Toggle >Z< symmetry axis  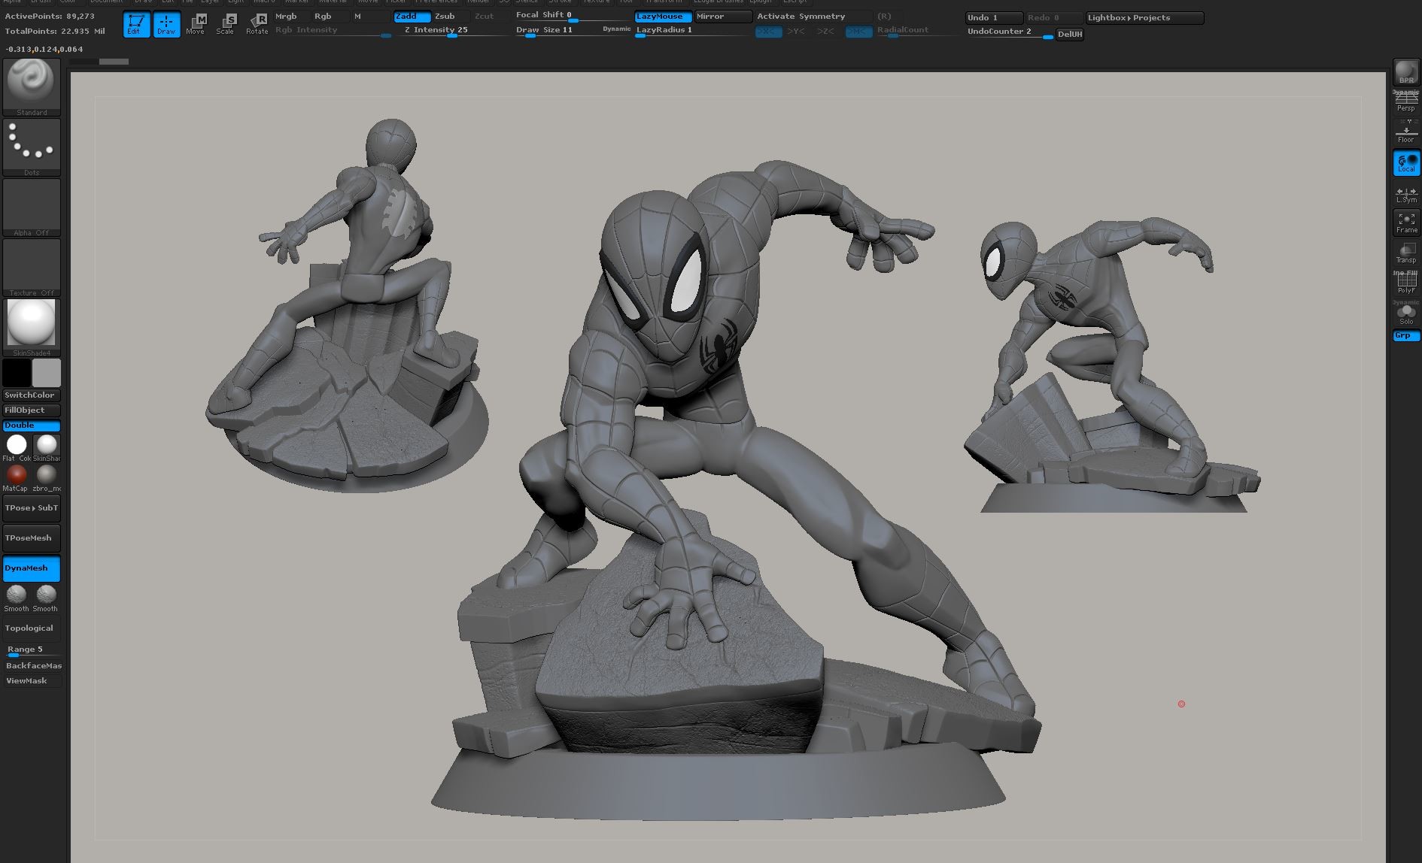pos(826,32)
